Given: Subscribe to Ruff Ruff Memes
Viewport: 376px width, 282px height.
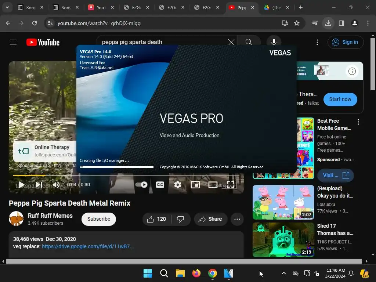Looking at the screenshot, I should coord(98,219).
